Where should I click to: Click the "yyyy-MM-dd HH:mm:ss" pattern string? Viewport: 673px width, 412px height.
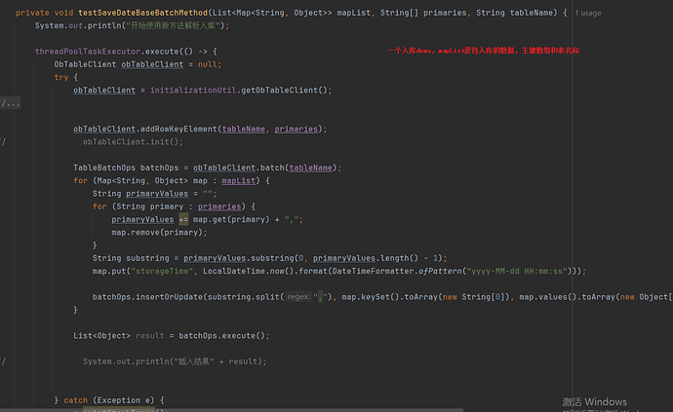[x=517, y=271]
